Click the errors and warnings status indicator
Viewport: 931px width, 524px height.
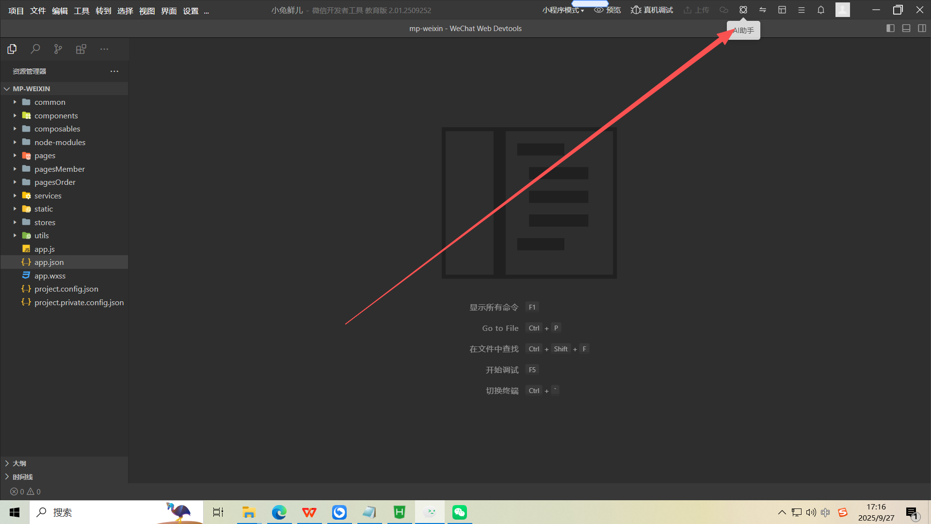(25, 491)
